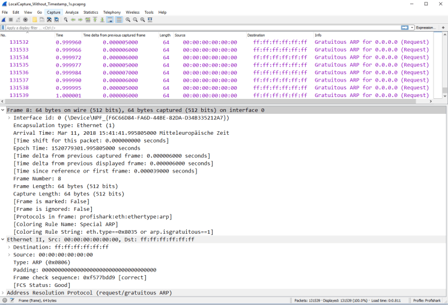Image resolution: width=448 pixels, height=305 pixels.
Task: Toggle auto-scroll during live capture
Action: (x=110, y=20)
